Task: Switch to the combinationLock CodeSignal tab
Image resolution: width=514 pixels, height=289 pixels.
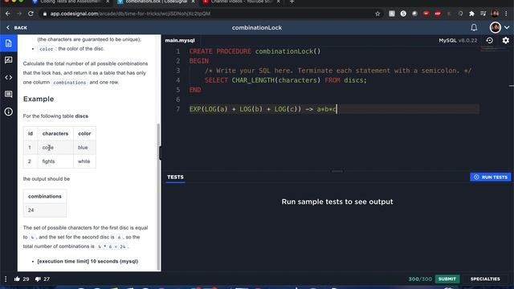Action: coord(157,2)
